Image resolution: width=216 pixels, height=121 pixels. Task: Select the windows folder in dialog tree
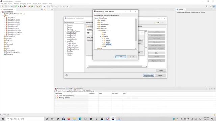click(108, 44)
